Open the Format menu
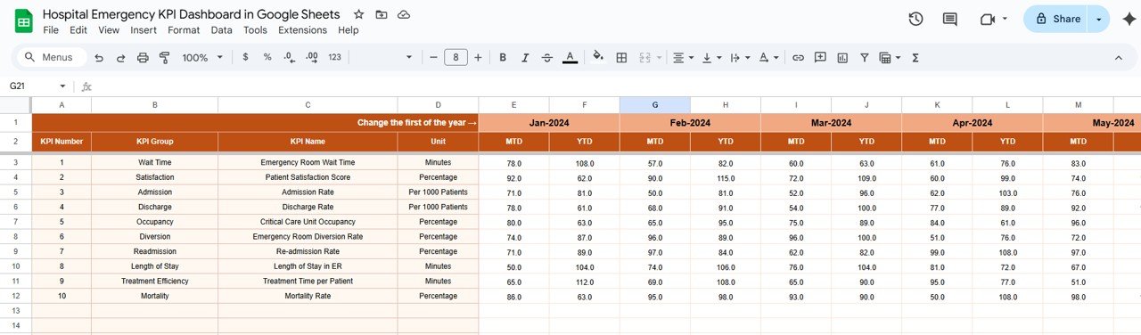The height and width of the screenshot is (335, 1141). 184,29
